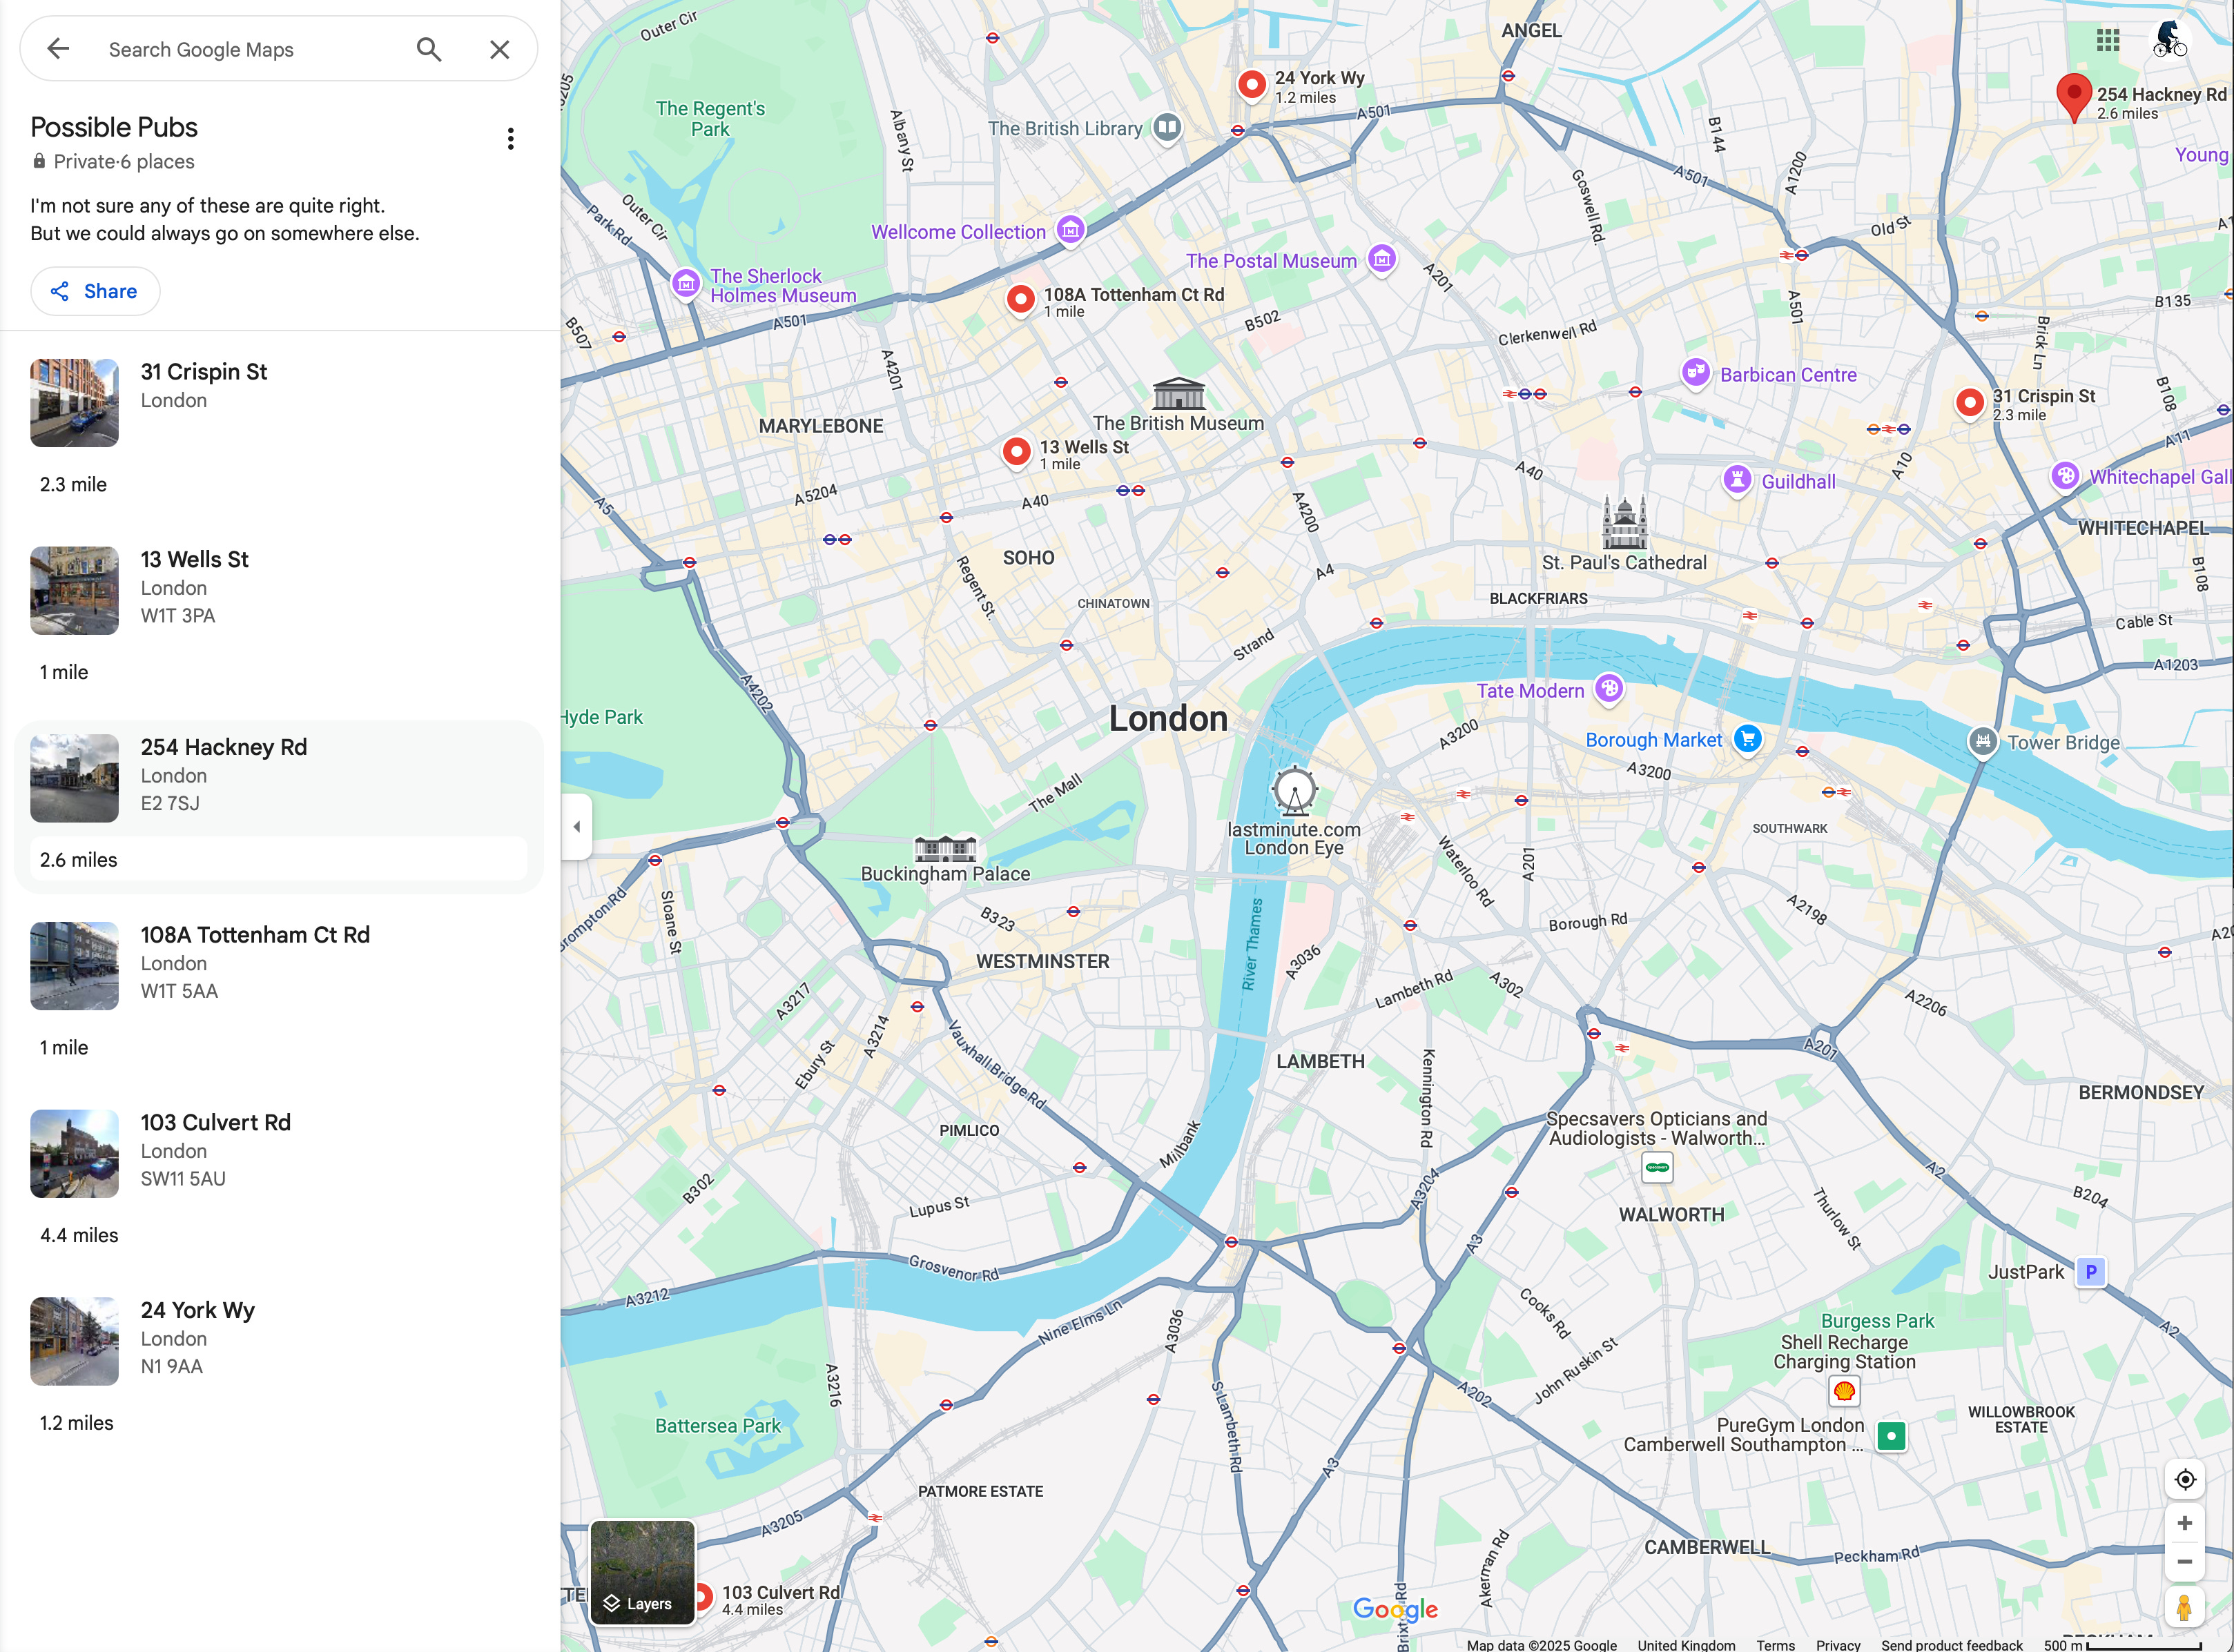The width and height of the screenshot is (2234, 1652).
Task: Click the British Museum landmark icon
Action: tap(1178, 393)
